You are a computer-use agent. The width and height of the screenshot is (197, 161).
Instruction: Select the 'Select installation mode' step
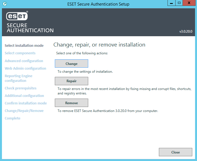point(24,46)
